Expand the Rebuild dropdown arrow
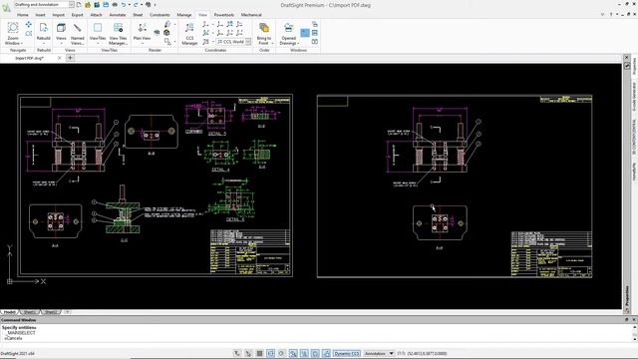 point(44,43)
